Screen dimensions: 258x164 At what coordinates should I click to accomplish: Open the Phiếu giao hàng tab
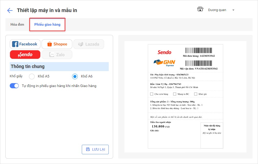click(x=47, y=25)
